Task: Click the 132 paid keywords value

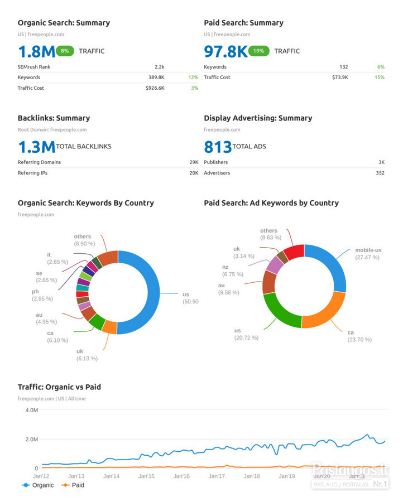Action: 344,67
